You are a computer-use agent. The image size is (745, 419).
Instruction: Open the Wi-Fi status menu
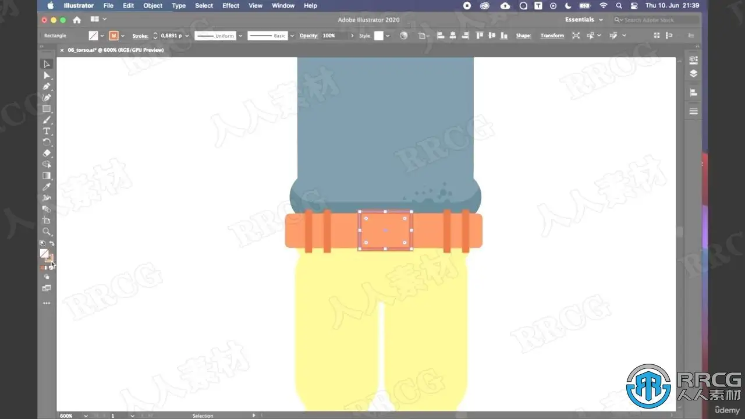click(604, 6)
